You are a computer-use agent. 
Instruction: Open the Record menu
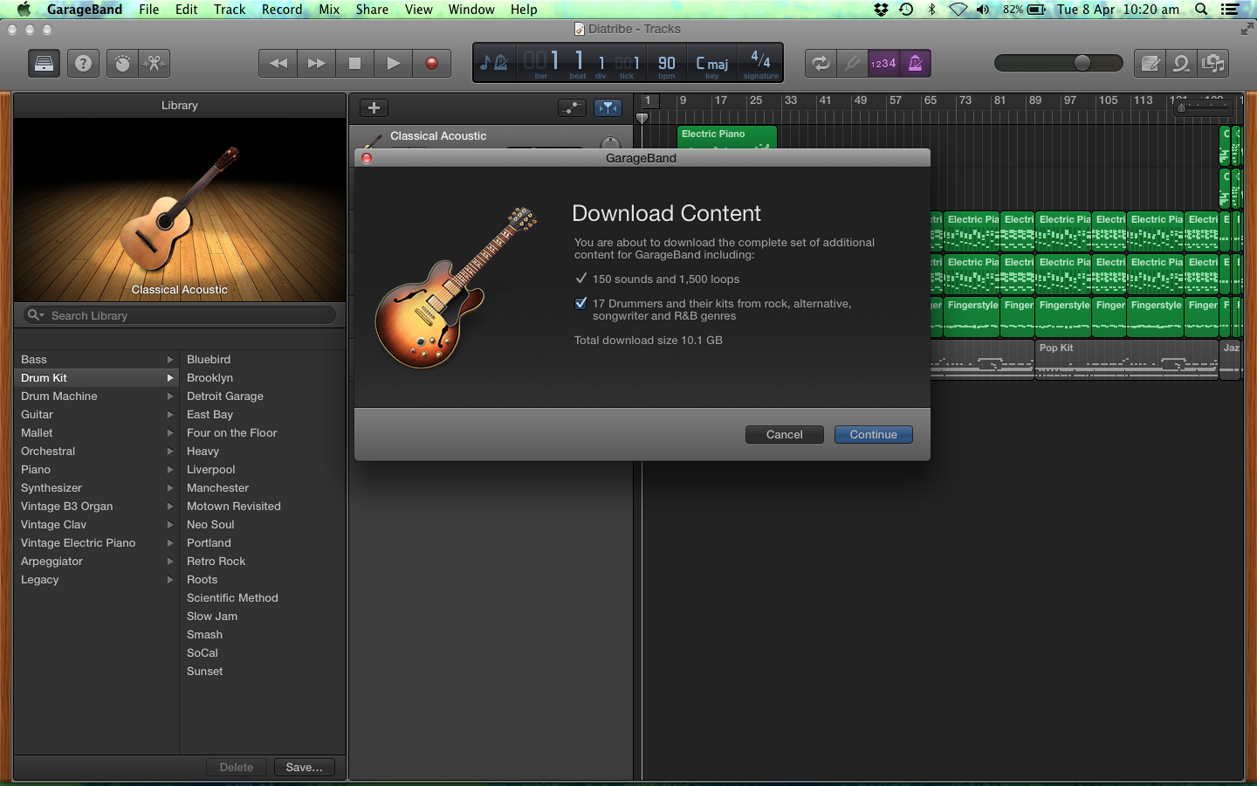(282, 10)
